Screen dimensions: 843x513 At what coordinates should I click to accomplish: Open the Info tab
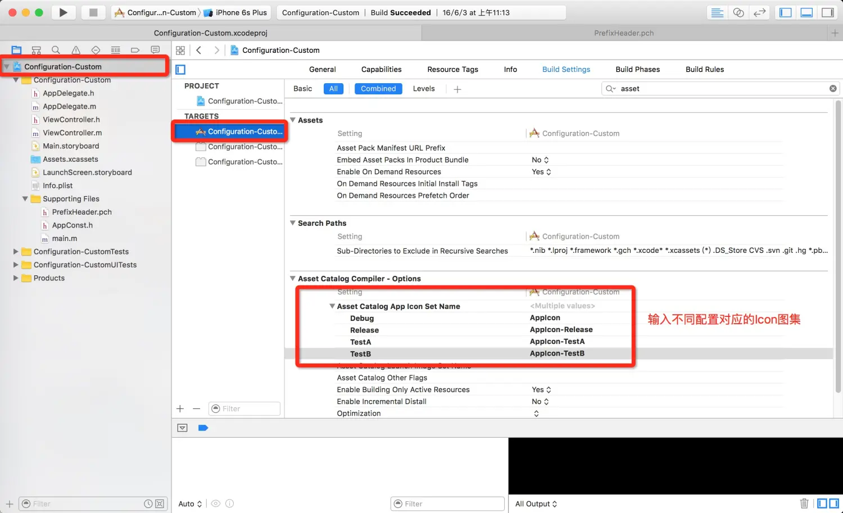tap(510, 69)
